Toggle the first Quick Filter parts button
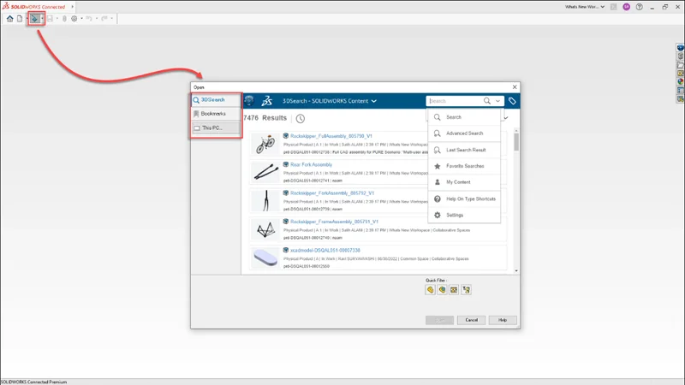 point(431,290)
